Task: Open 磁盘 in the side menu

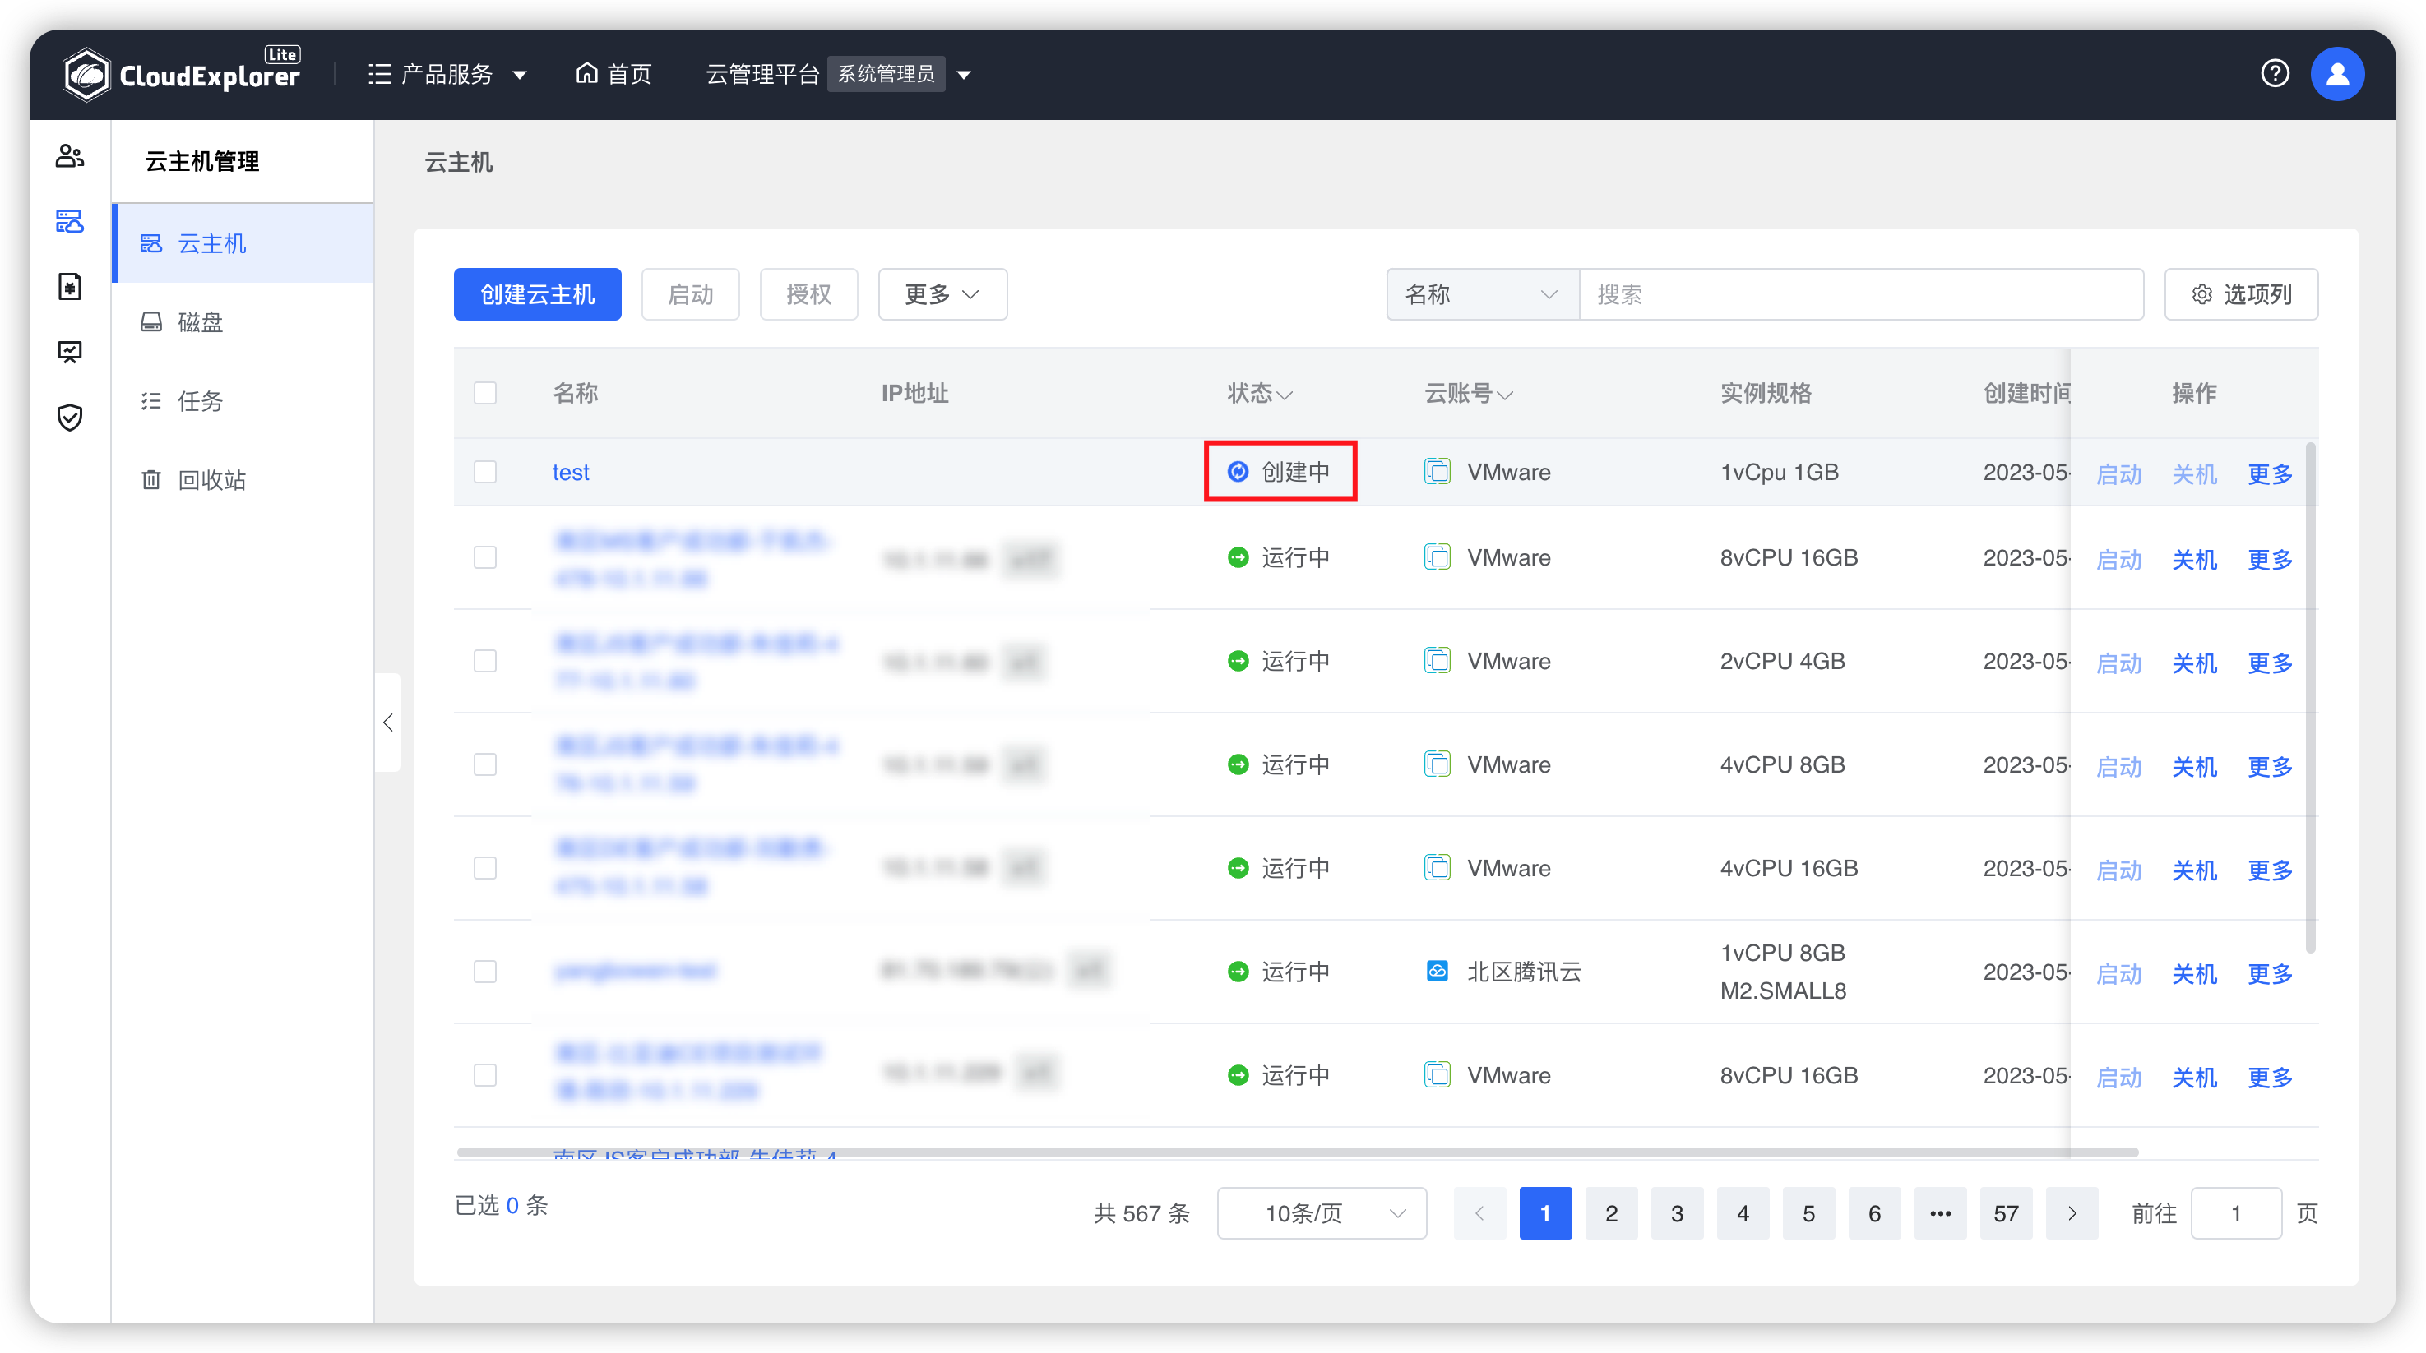Action: 243,322
